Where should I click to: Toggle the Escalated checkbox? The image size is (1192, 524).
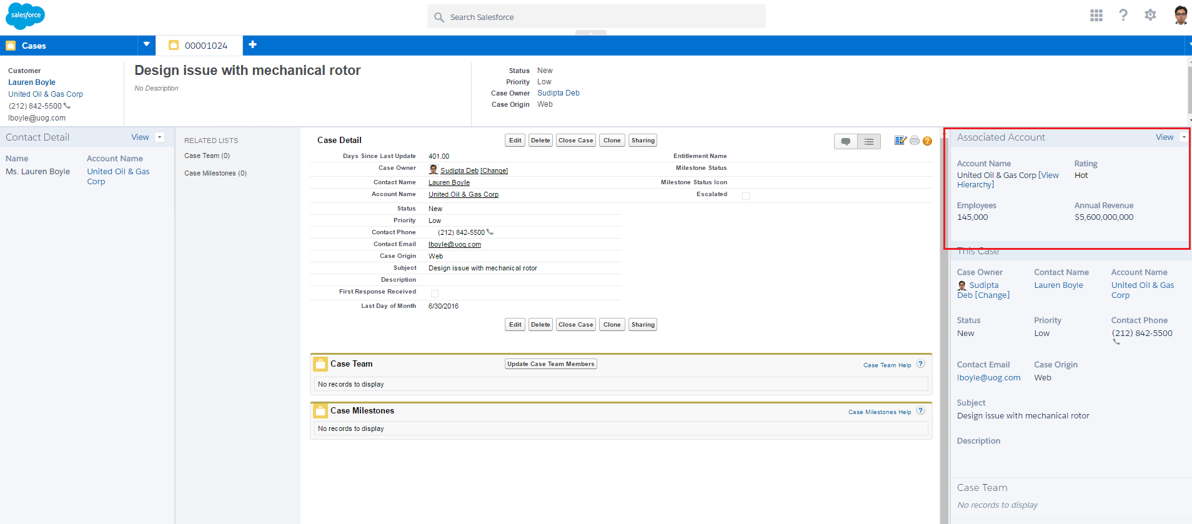pyautogui.click(x=746, y=195)
